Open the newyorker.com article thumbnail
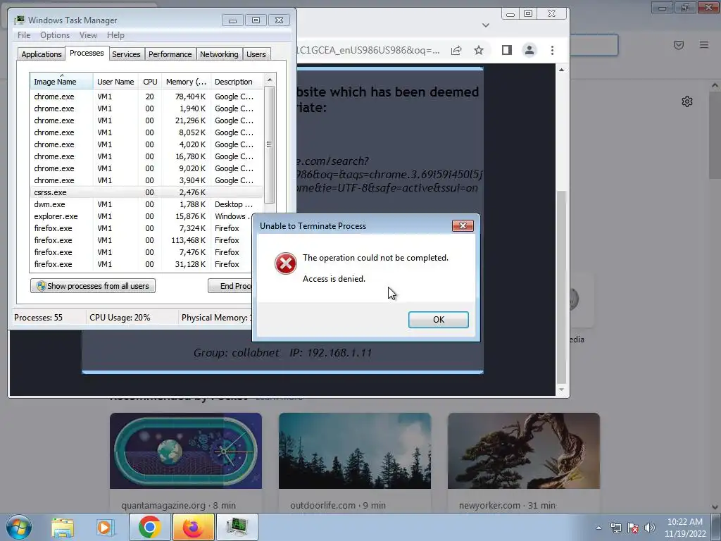This screenshot has width=721, height=541. point(524,451)
